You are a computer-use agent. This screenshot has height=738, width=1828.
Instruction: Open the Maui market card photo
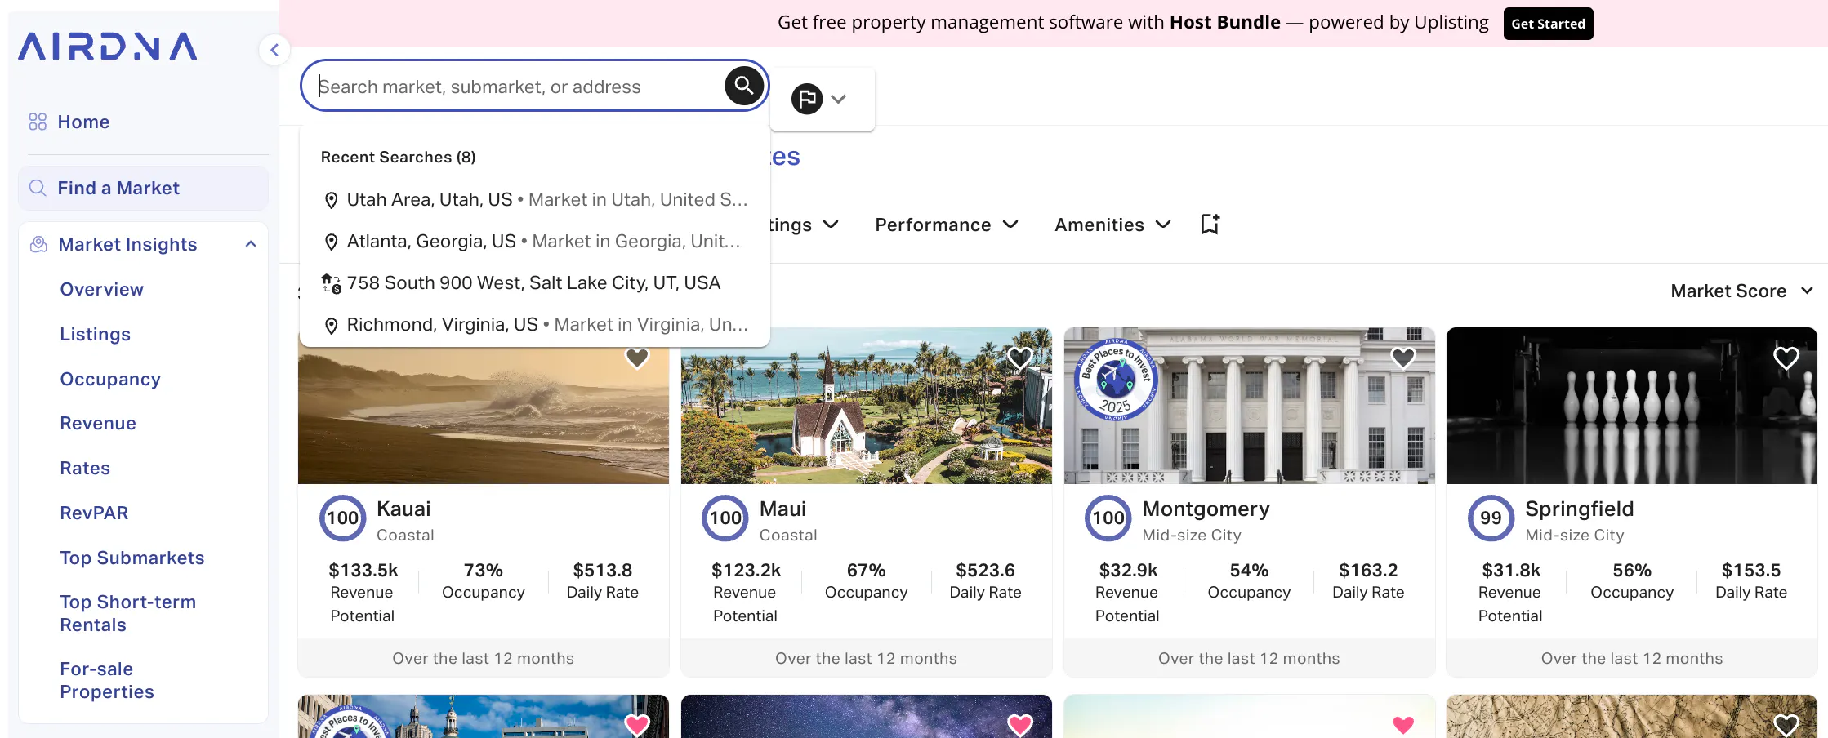866,406
